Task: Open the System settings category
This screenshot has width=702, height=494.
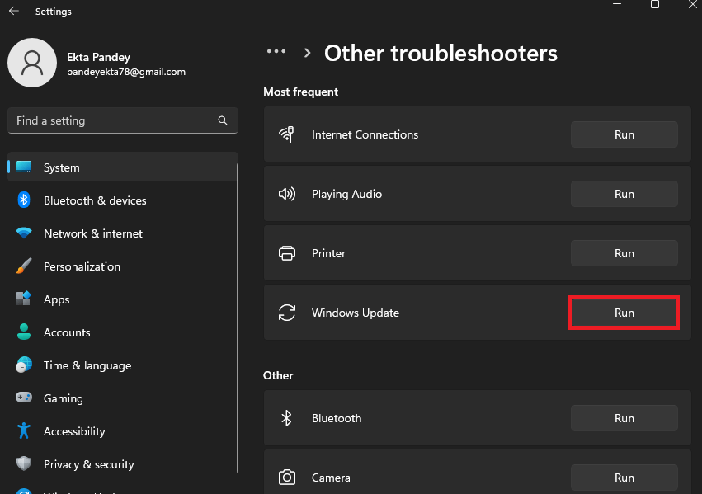Action: [x=62, y=167]
